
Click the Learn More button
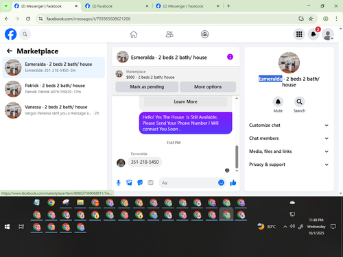pos(185,101)
